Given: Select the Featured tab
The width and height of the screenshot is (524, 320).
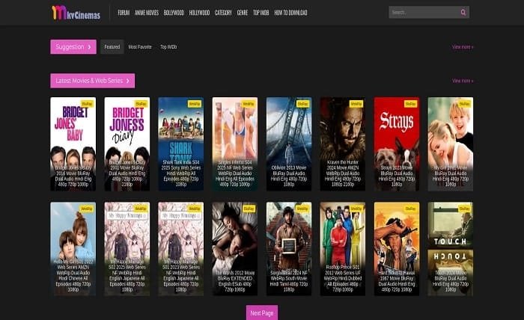Looking at the screenshot, I should click(112, 46).
